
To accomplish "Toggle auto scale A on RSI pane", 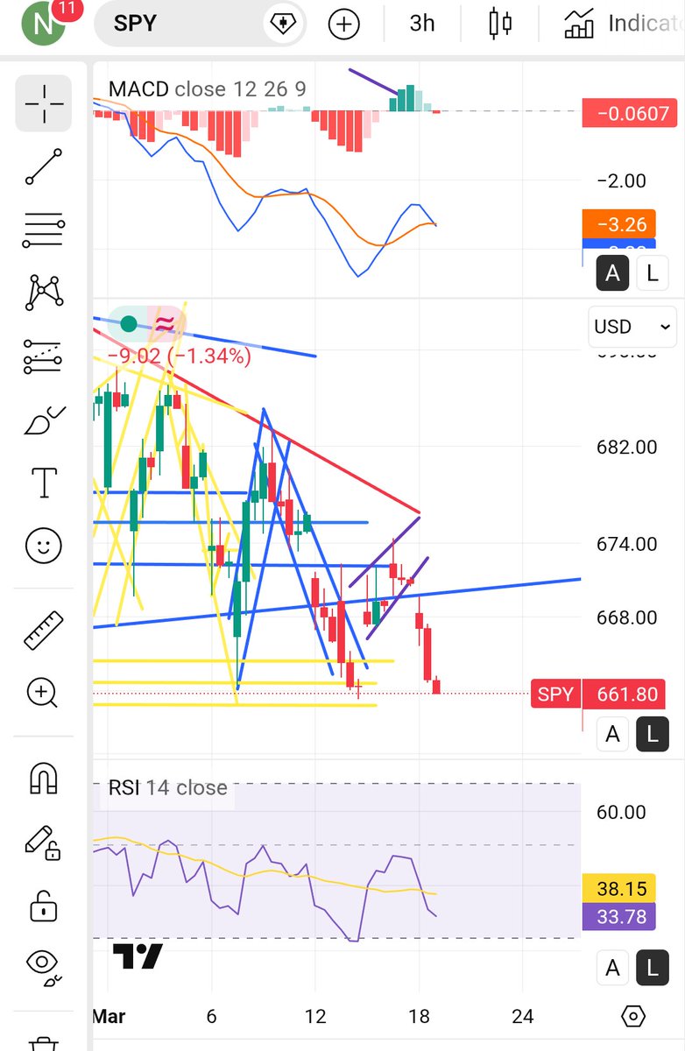I will (612, 968).
